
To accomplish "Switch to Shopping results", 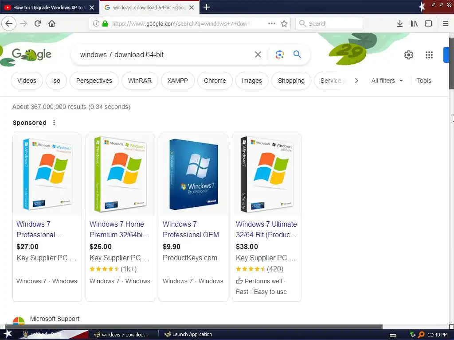I will (291, 81).
